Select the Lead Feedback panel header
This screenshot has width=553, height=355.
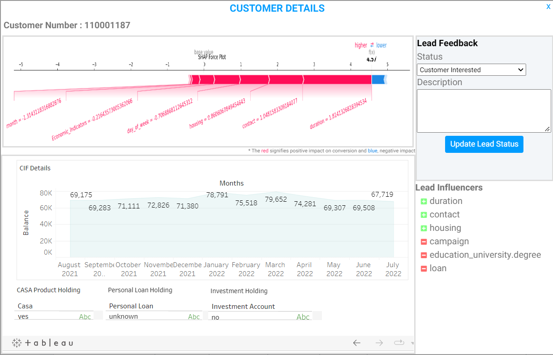coord(447,43)
